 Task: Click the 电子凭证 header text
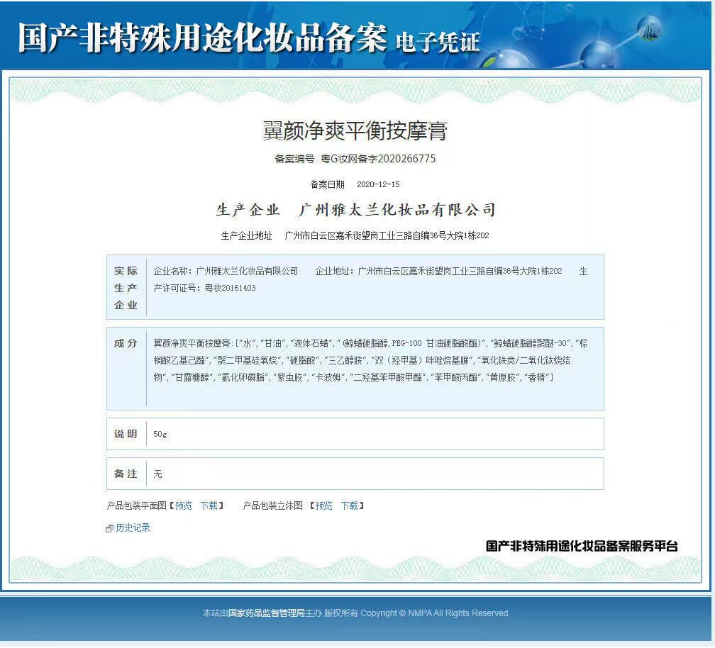[x=438, y=43]
